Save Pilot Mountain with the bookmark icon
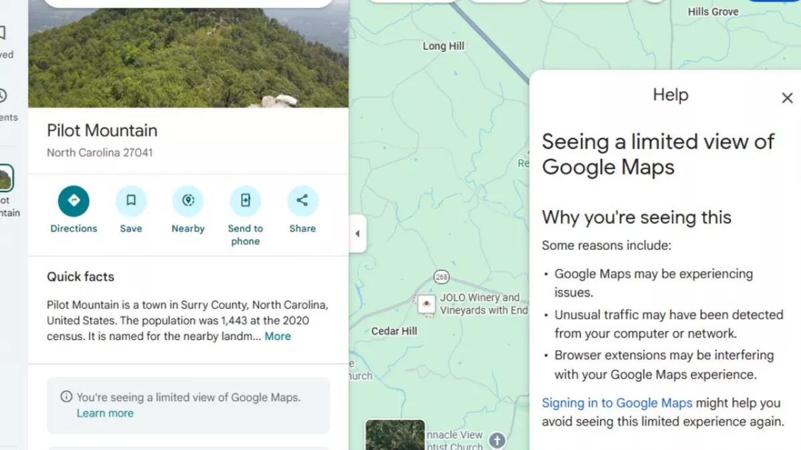 131,201
